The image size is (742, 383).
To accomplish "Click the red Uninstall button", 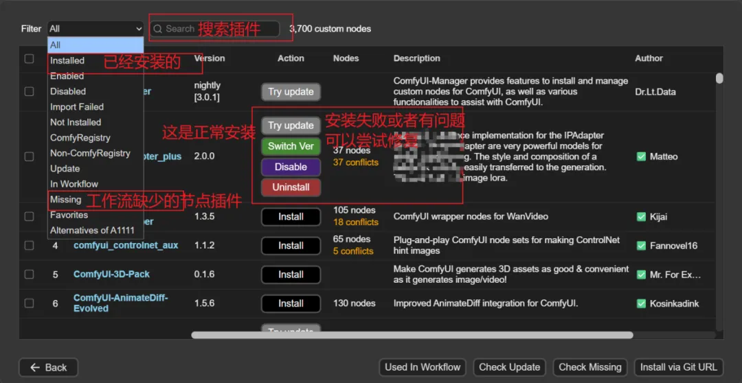I will pyautogui.click(x=291, y=187).
